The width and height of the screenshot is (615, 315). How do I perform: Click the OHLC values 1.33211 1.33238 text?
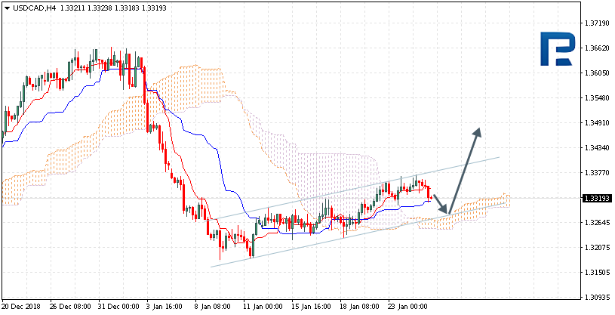click(x=86, y=8)
